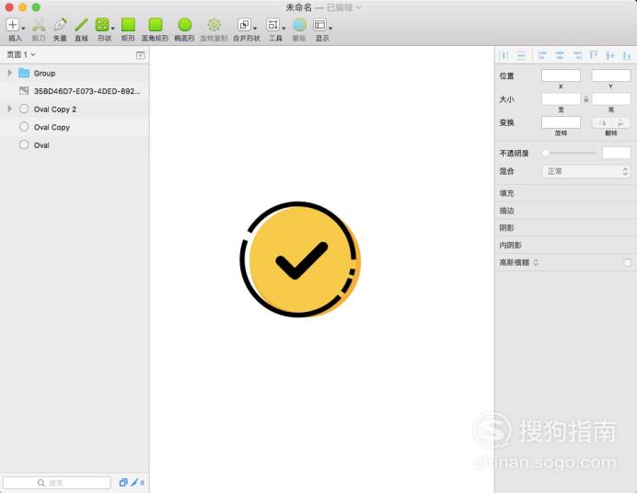Open the 插入 dropdown arrow
The image size is (637, 493).
(23, 28)
